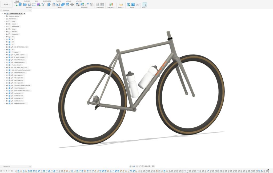Pick the Press Pull tool in Modify
The width and height of the screenshot is (273, 173).
click(x=49, y=5)
